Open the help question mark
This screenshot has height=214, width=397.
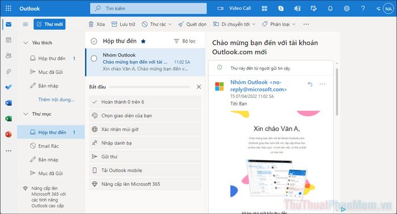coord(363,8)
